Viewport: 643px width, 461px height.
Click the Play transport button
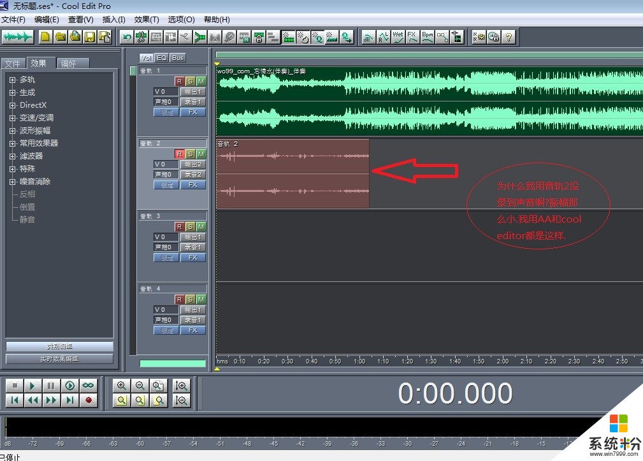(33, 386)
